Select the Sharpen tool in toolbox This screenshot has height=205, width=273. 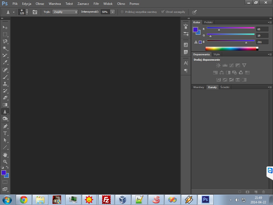5,112
